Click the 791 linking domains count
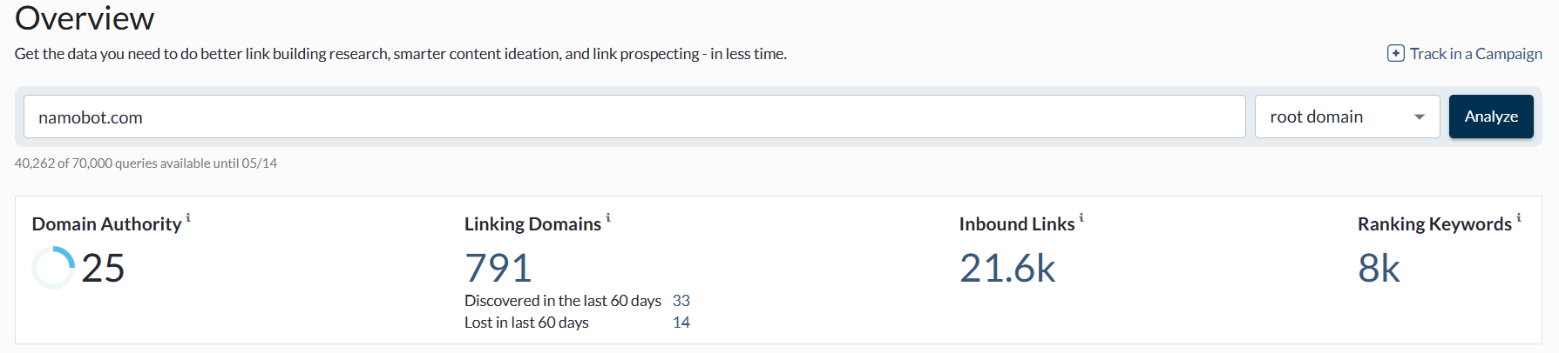1559x353 pixels. tap(498, 268)
